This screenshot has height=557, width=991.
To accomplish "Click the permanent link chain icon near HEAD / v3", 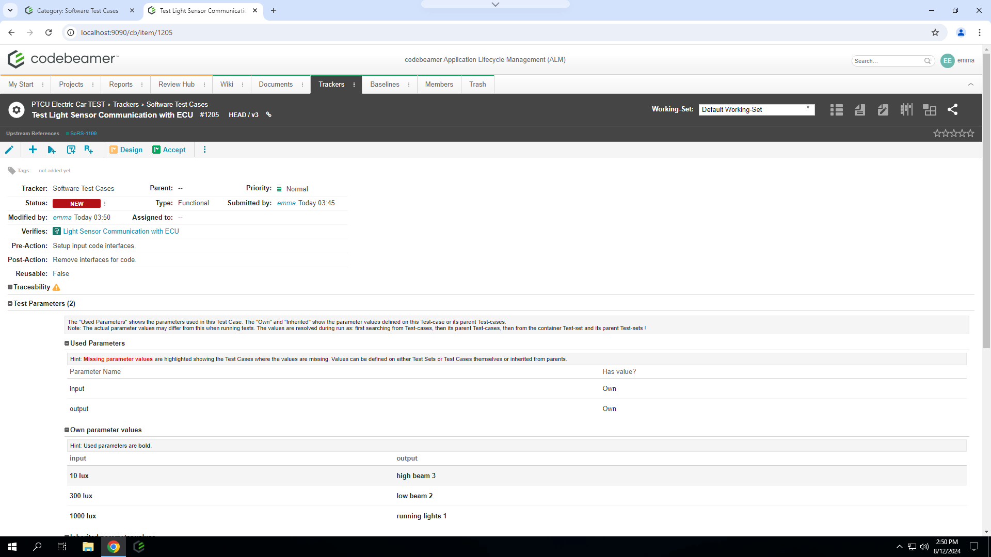I will coord(268,114).
